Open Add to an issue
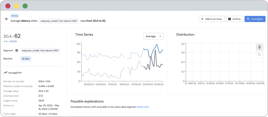The image size is (268, 117). pyautogui.click(x=212, y=19)
